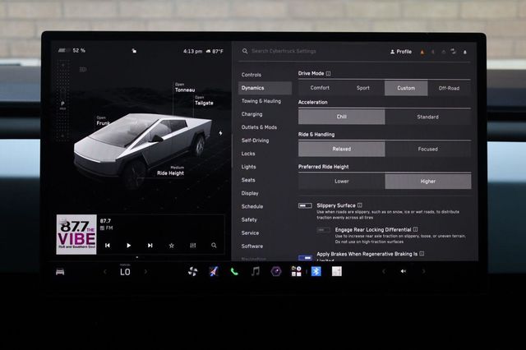526x350 pixels.
Task: Search media with the magnifier icon
Action: point(214,246)
